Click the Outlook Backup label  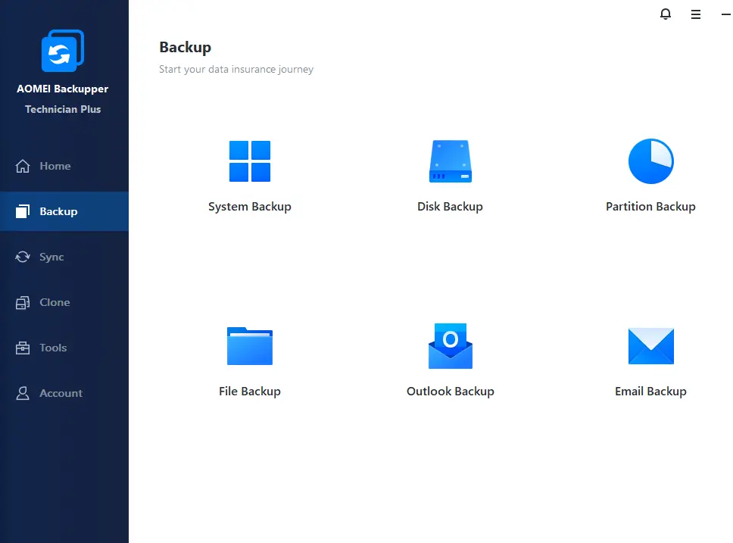pyautogui.click(x=451, y=392)
